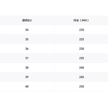The height and width of the screenshot is (108, 108).
Task: Click the 250 inner length value
Action: point(82,86)
